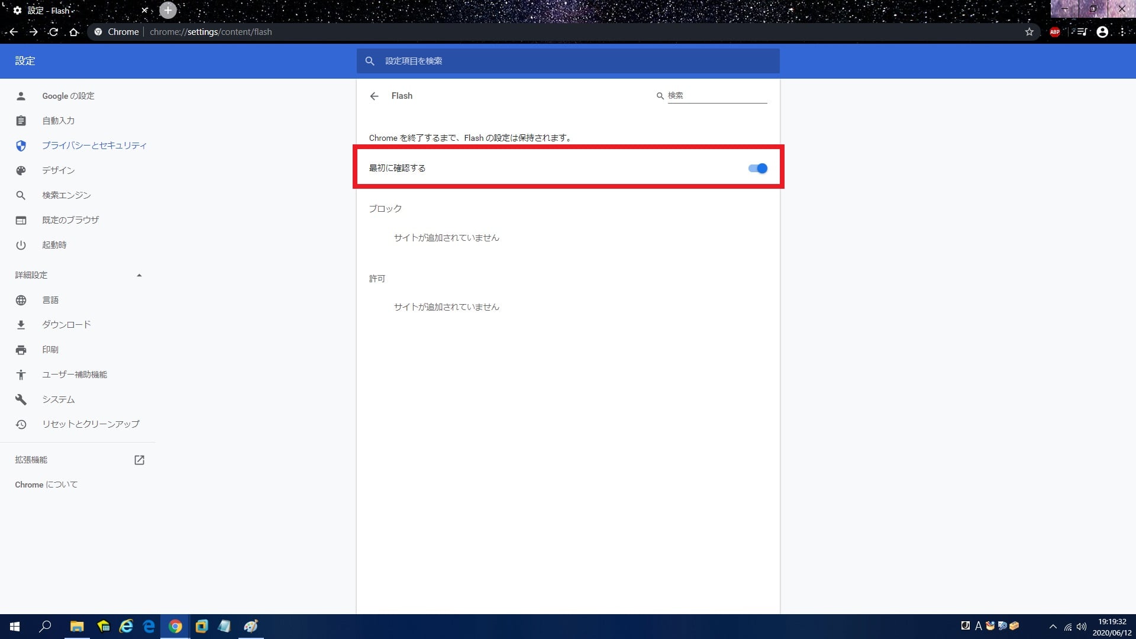The height and width of the screenshot is (639, 1136).
Task: Click the shield icon for privacy
Action: coord(21,146)
